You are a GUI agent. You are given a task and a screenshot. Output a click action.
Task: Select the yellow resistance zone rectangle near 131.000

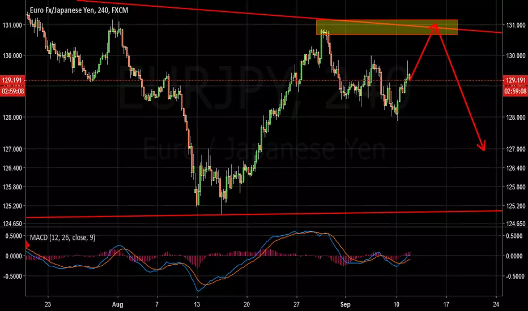386,27
